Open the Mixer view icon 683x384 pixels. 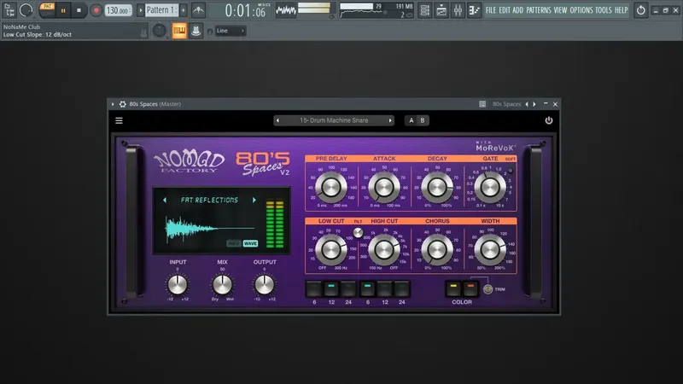click(x=458, y=10)
